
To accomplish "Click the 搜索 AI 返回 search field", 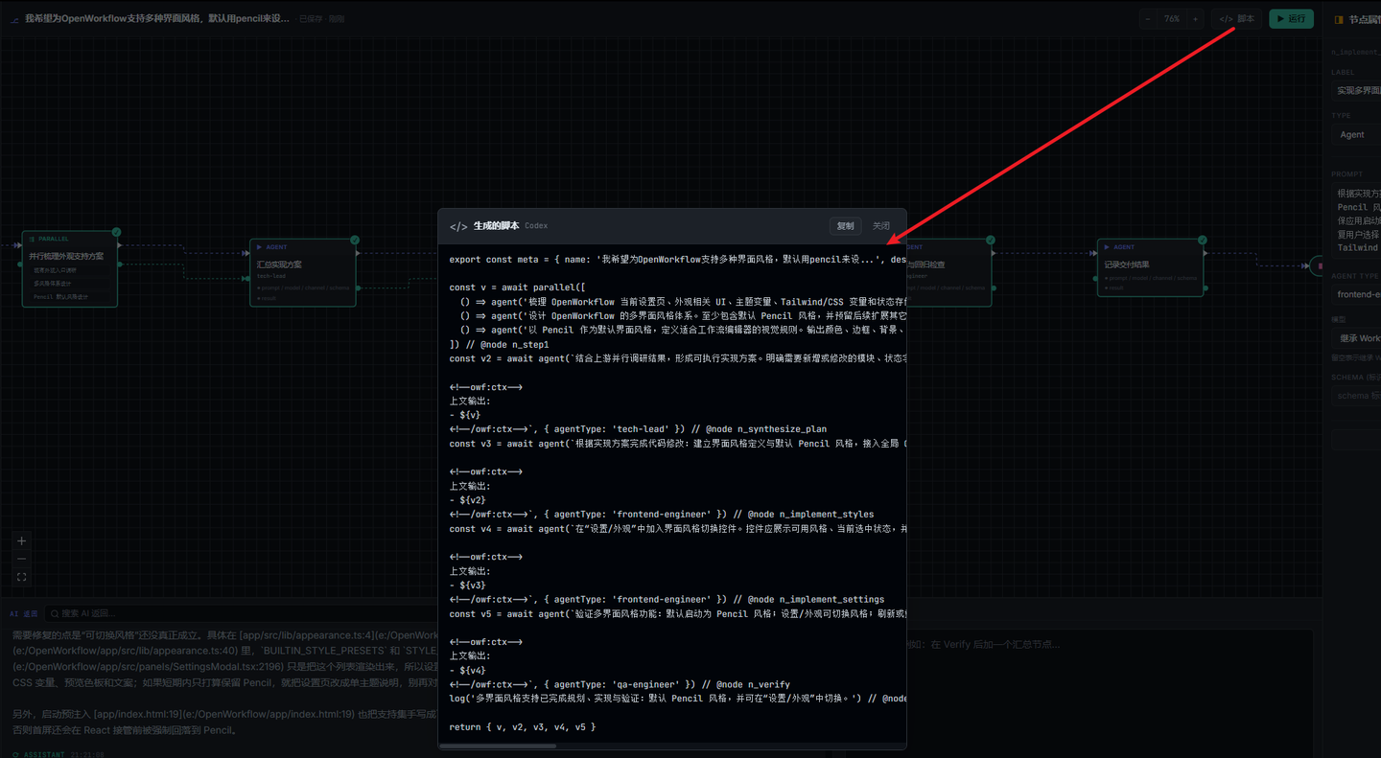I will pos(240,613).
